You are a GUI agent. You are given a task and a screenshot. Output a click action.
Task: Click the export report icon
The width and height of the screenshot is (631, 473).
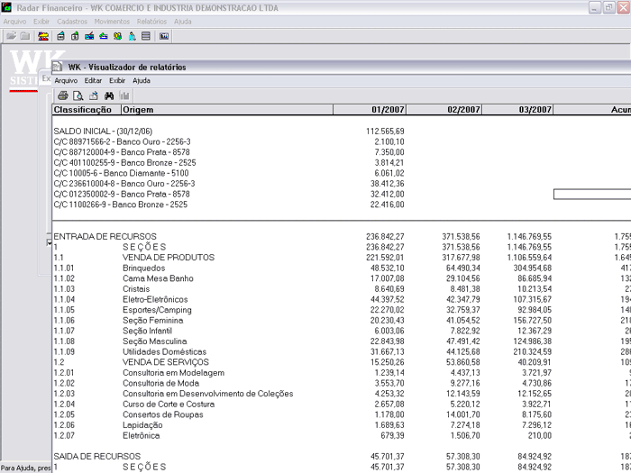94,96
